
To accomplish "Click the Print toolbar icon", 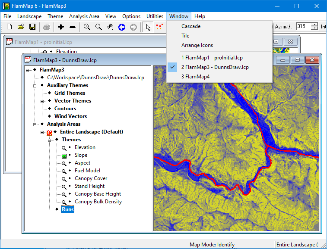I will click(x=47, y=27).
